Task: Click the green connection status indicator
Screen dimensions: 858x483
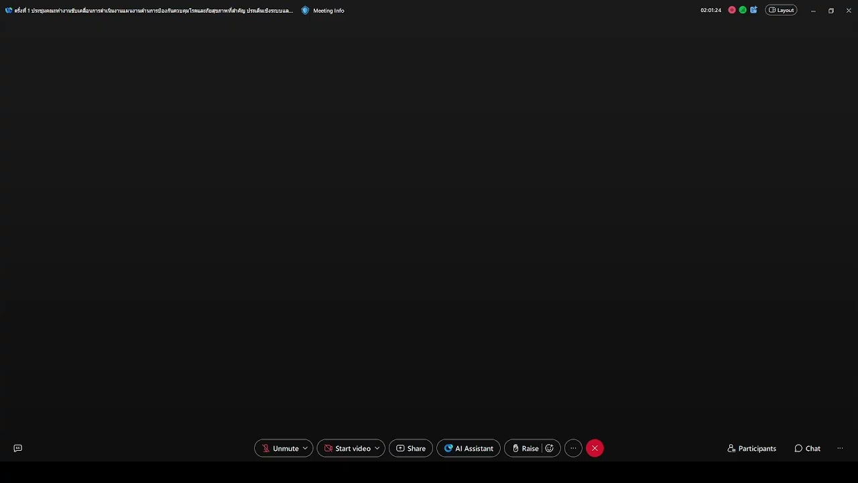Action: click(743, 10)
